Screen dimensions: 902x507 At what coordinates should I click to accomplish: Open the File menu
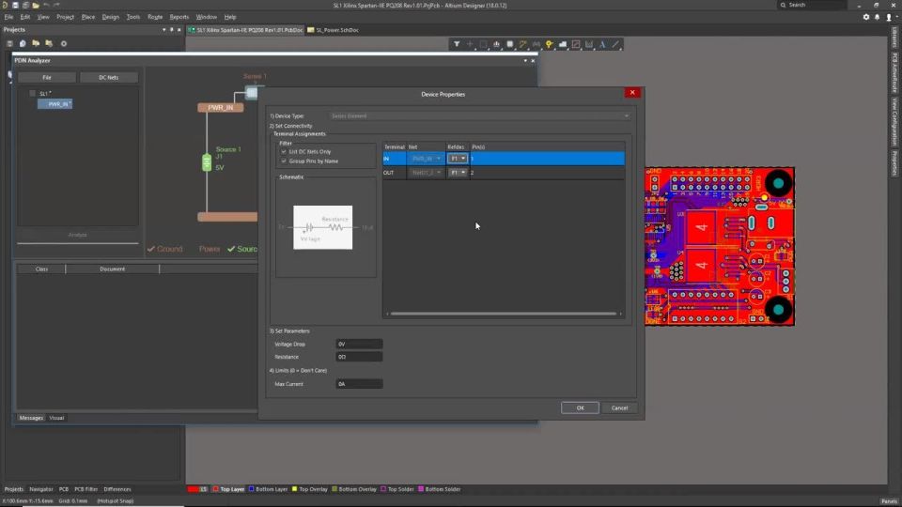click(8, 17)
